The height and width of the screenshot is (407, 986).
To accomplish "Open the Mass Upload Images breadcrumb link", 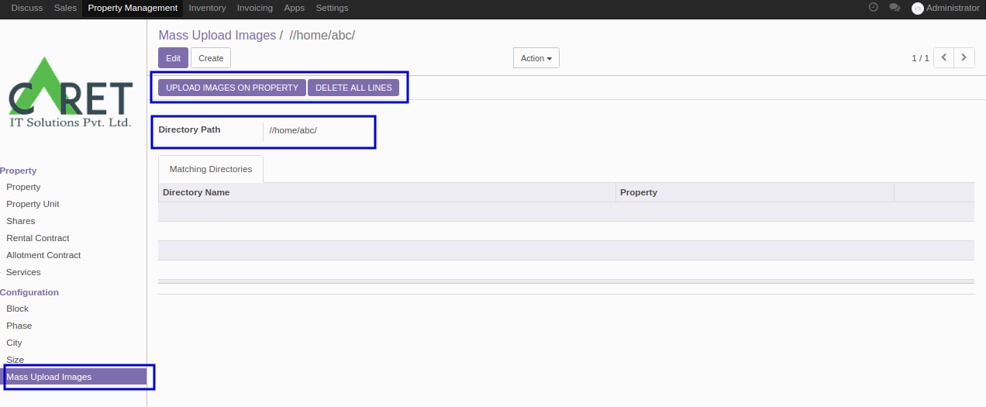I will 217,36.
